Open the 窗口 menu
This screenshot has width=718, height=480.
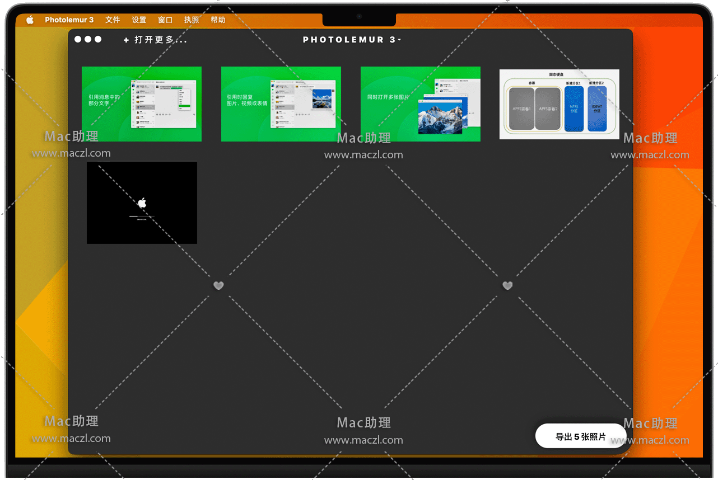pos(165,20)
